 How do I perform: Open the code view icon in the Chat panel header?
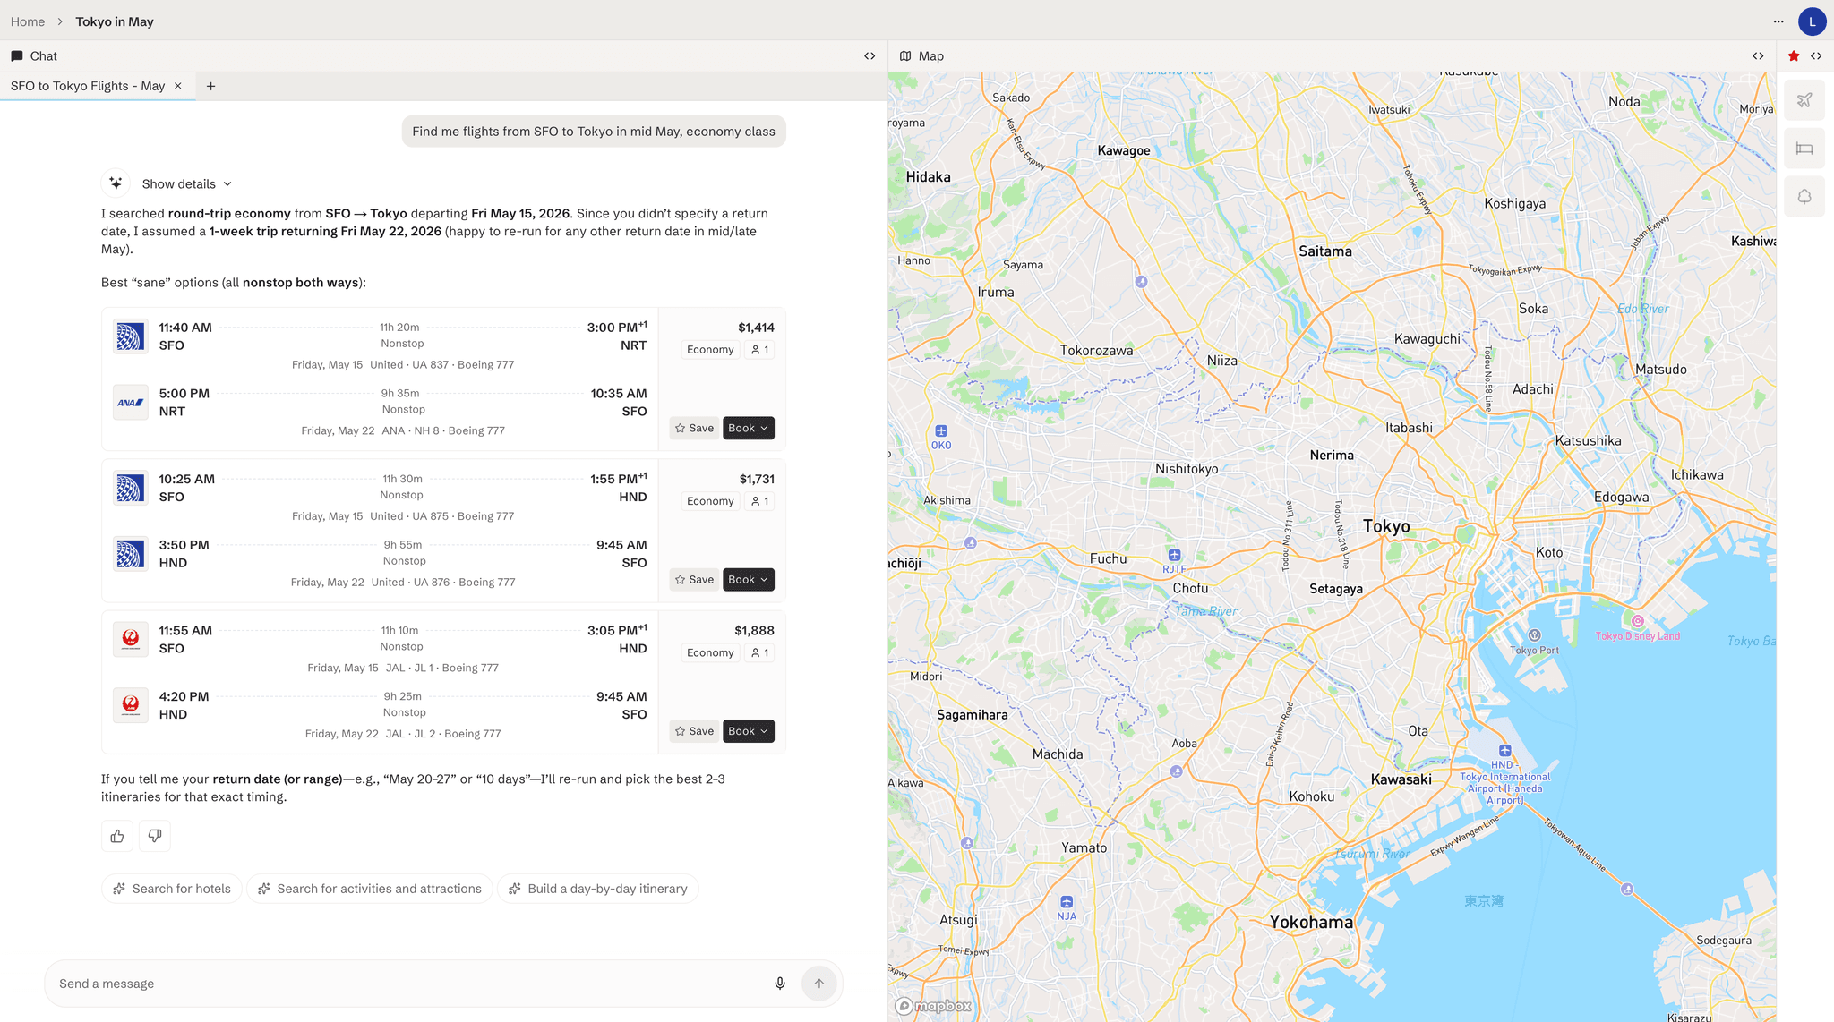869,55
